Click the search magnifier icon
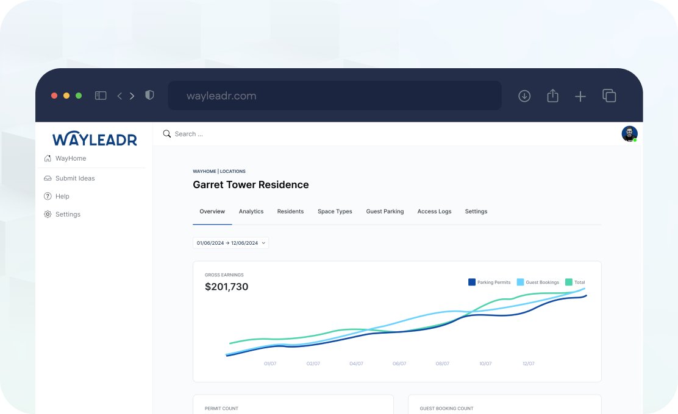Screen dimensions: 678x414 coord(166,133)
